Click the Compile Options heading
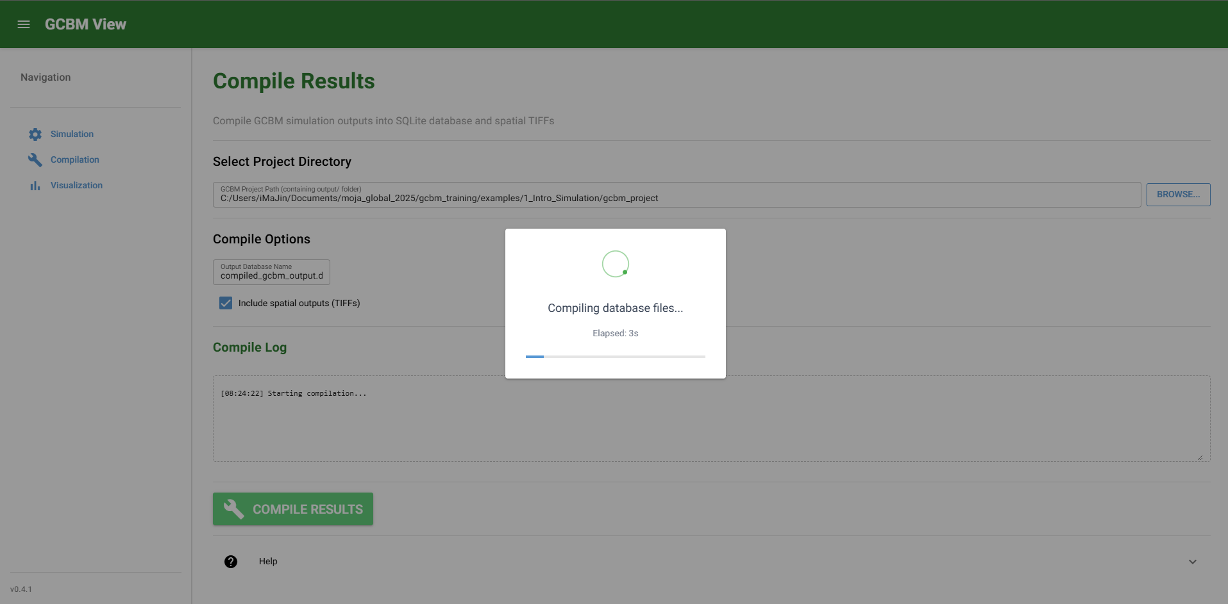The image size is (1228, 604). pyautogui.click(x=262, y=239)
